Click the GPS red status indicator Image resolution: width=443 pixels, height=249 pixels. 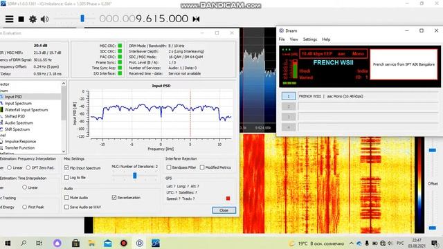click(228, 199)
